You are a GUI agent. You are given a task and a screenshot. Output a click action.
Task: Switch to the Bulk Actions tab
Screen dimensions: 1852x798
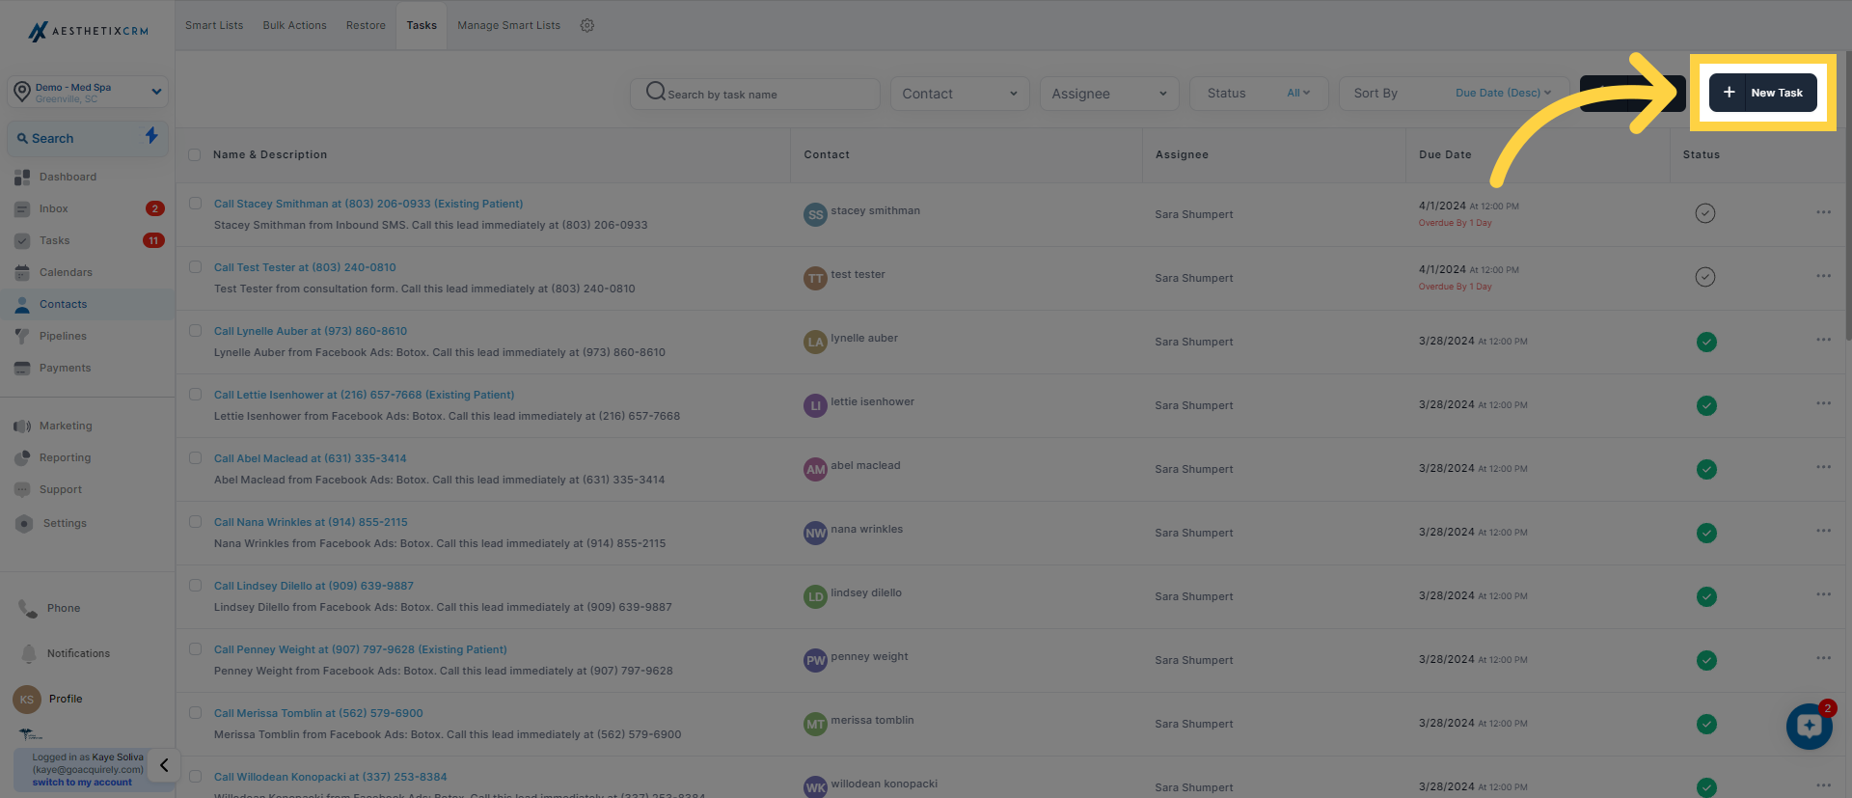point(294,25)
